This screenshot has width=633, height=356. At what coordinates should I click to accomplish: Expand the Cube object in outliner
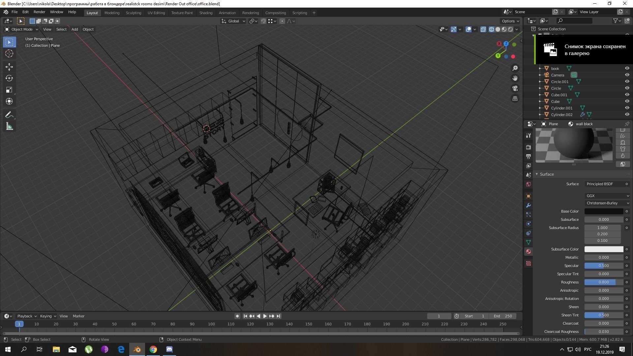tap(540, 102)
